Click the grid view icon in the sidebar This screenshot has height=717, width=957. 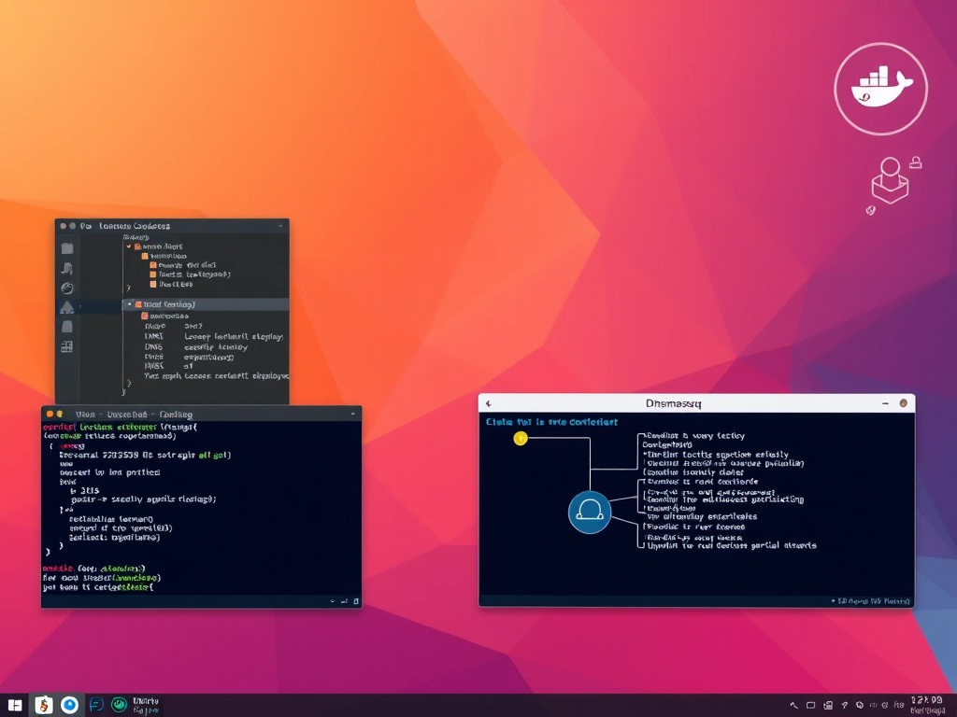(x=65, y=346)
